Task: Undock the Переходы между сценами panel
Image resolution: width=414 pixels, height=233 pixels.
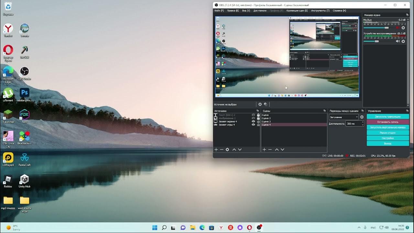Action: click(x=363, y=111)
